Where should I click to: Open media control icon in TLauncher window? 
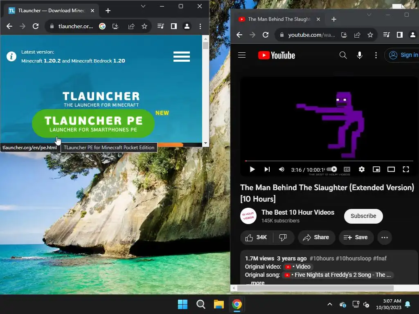[x=160, y=26]
